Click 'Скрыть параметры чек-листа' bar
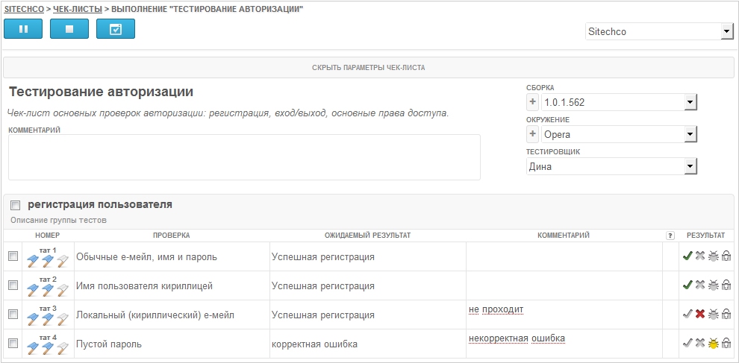Image resolution: width=739 pixels, height=363 pixels. [x=368, y=67]
